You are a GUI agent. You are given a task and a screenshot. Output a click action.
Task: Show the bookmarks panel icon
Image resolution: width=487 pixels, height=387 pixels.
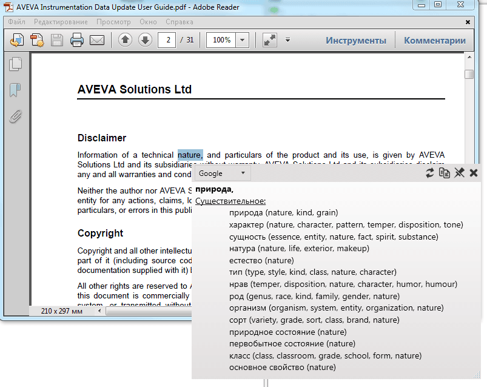(x=15, y=90)
